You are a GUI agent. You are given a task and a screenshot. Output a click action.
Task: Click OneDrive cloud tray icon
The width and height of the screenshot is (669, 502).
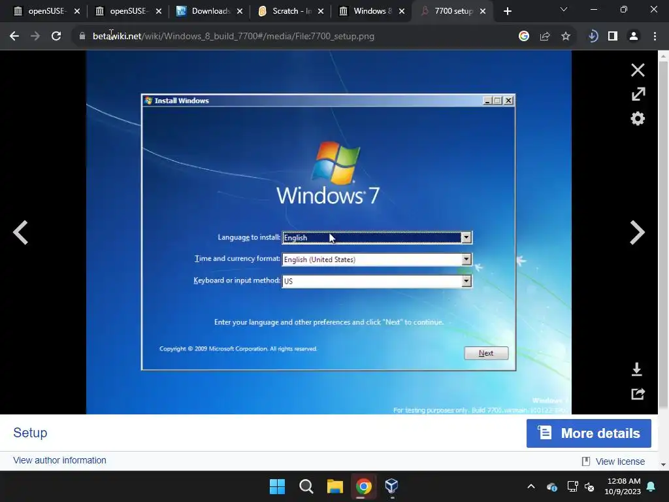[551, 486]
